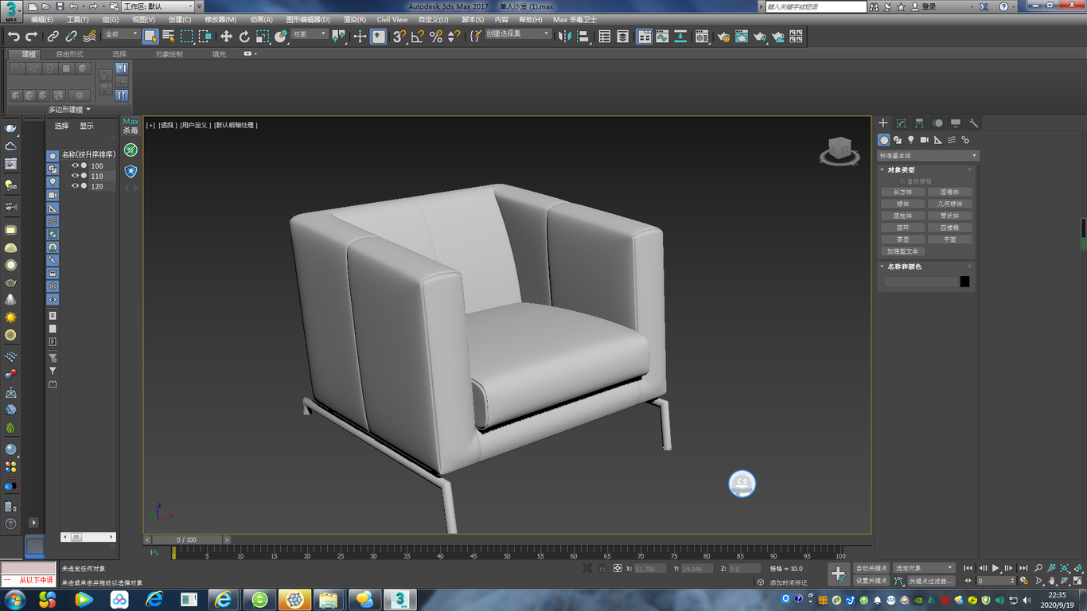Toggle Set Key button (设置关键点)
Screen dimensions: 1087x611
(x=871, y=581)
